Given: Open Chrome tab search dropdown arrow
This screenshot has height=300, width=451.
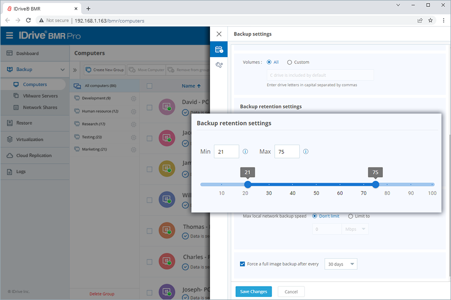Looking at the screenshot, I should [x=398, y=5].
